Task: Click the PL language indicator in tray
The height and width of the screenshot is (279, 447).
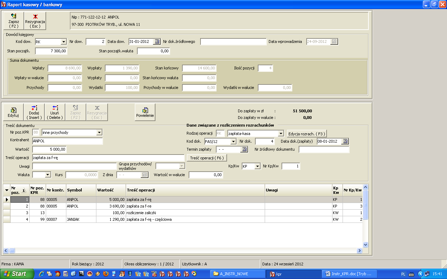Action: click(x=403, y=274)
